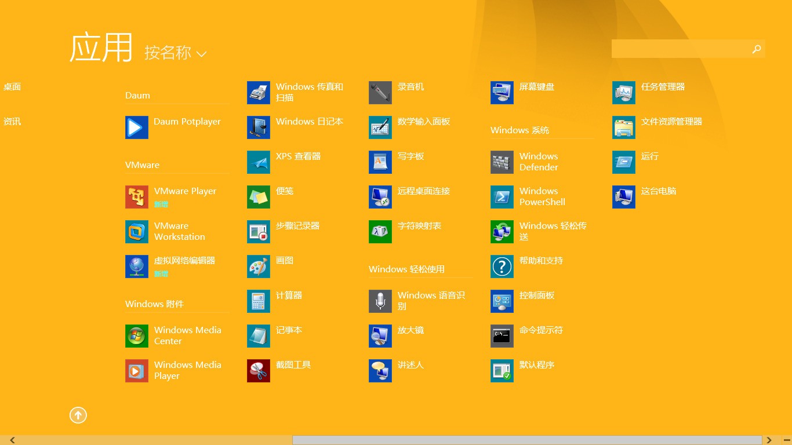Launch 讲述人 narrator icon
The width and height of the screenshot is (792, 445).
coord(380,371)
